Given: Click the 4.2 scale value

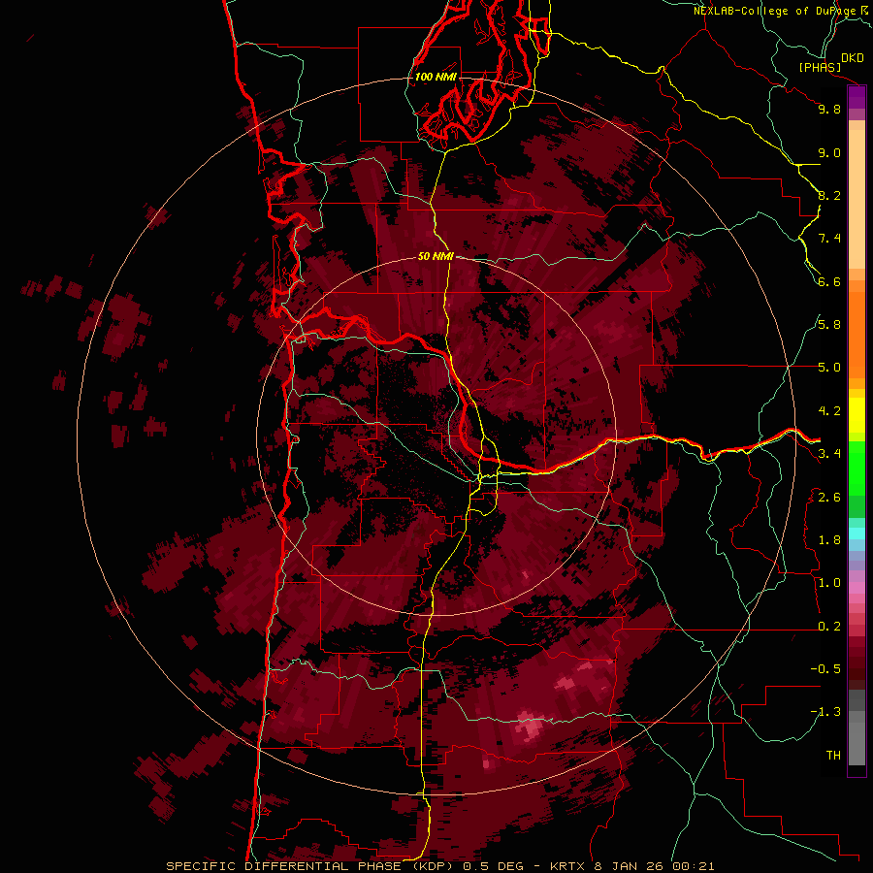Looking at the screenshot, I should pyautogui.click(x=829, y=411).
